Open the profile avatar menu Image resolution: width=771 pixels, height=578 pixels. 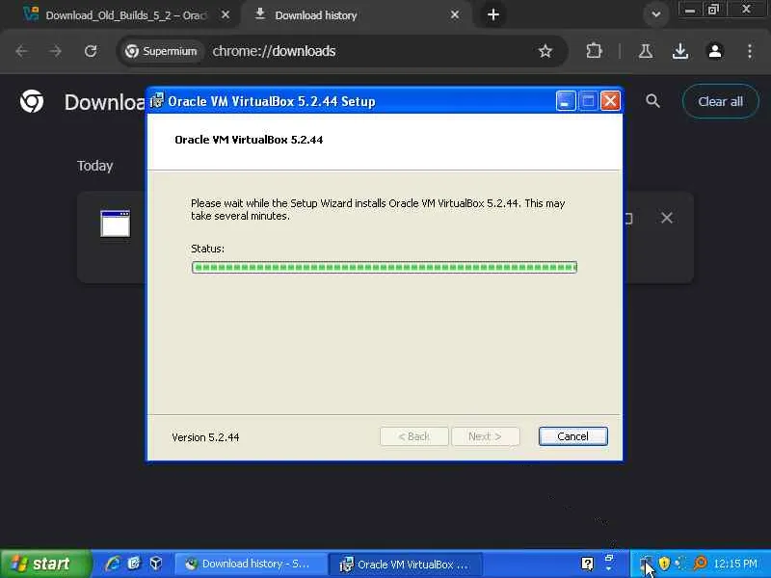[715, 51]
